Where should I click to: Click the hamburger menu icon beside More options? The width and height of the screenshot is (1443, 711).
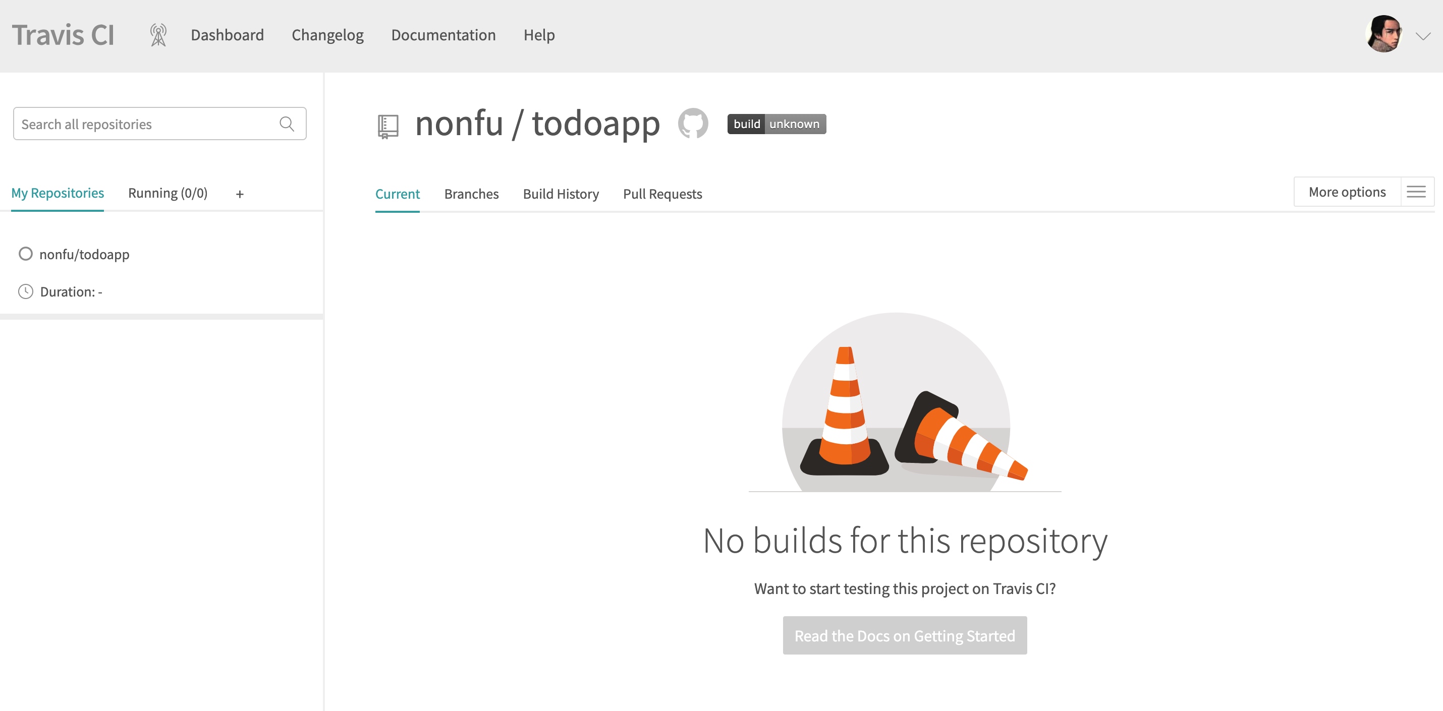(1417, 192)
